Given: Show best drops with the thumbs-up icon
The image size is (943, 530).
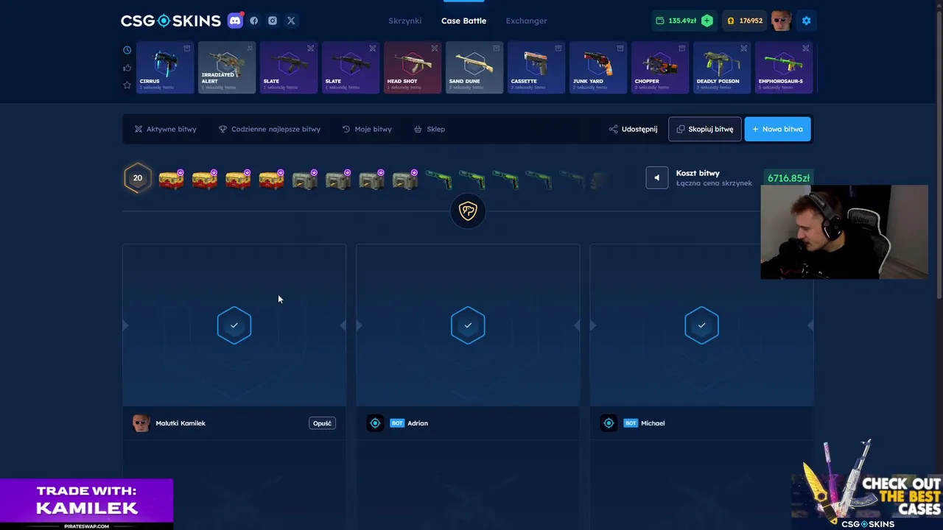Looking at the screenshot, I should point(127,68).
